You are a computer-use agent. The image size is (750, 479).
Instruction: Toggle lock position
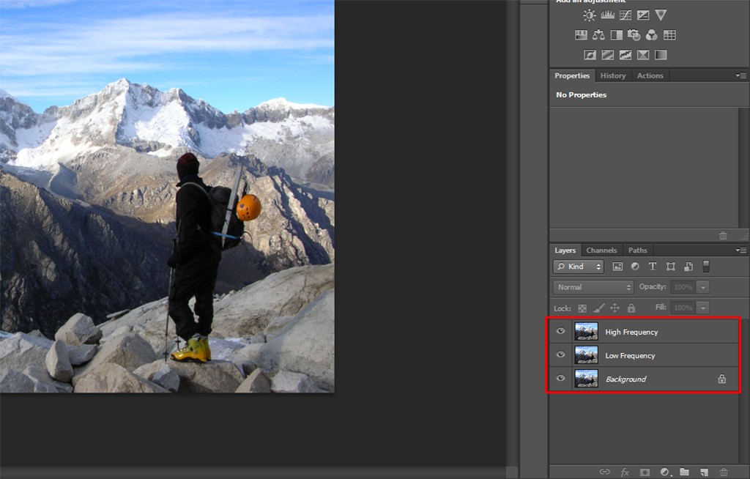tap(615, 308)
